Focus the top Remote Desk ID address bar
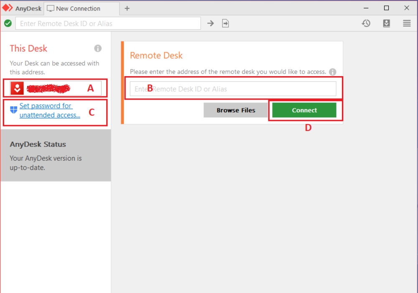This screenshot has height=293, width=418. point(108,23)
